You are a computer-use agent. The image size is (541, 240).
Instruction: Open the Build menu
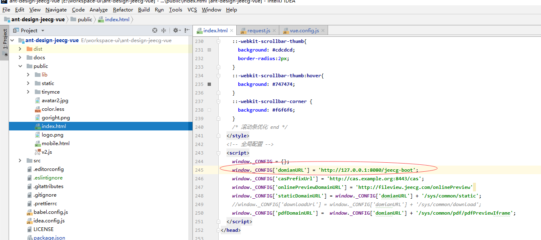144,10
